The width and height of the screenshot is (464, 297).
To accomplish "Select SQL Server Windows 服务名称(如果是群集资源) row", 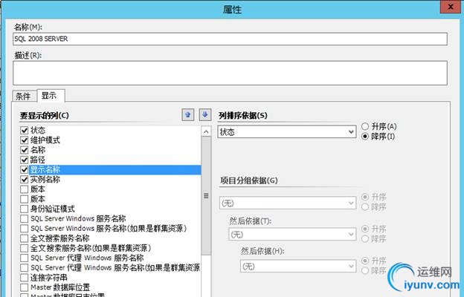I will point(109,229).
